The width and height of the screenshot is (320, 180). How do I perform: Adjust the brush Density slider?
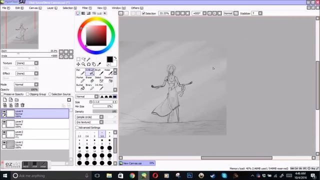tap(105, 111)
